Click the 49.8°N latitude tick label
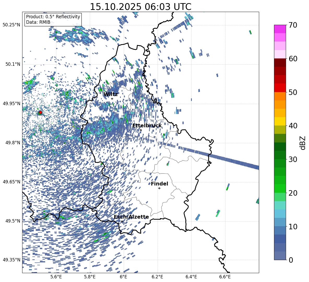The height and width of the screenshot is (282, 309). pyautogui.click(x=13, y=143)
